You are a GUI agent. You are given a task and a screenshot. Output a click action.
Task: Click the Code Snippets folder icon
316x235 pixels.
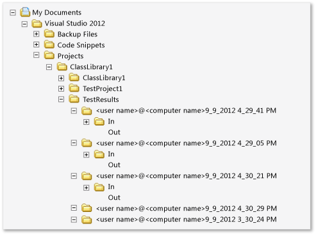pyautogui.click(x=49, y=44)
